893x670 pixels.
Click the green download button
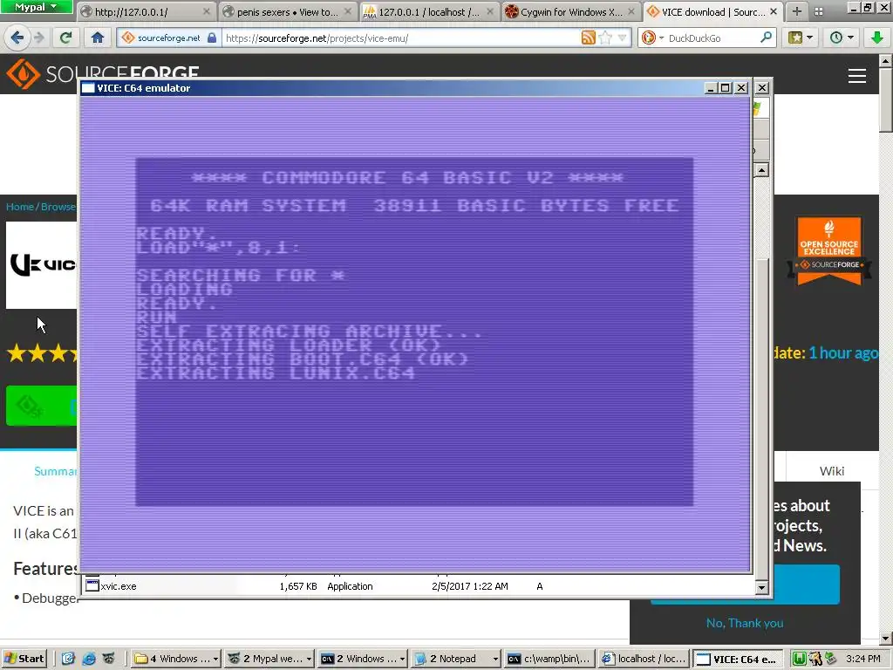42,406
